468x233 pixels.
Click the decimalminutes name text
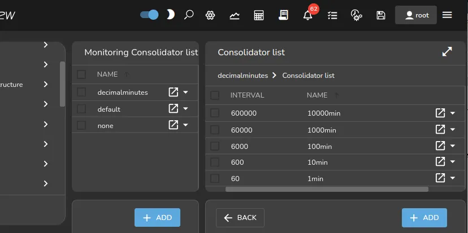coord(123,93)
